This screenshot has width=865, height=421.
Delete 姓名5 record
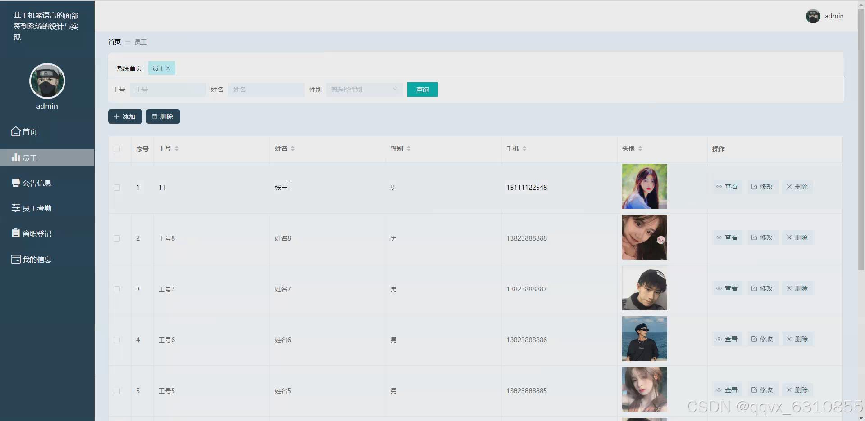tap(797, 390)
